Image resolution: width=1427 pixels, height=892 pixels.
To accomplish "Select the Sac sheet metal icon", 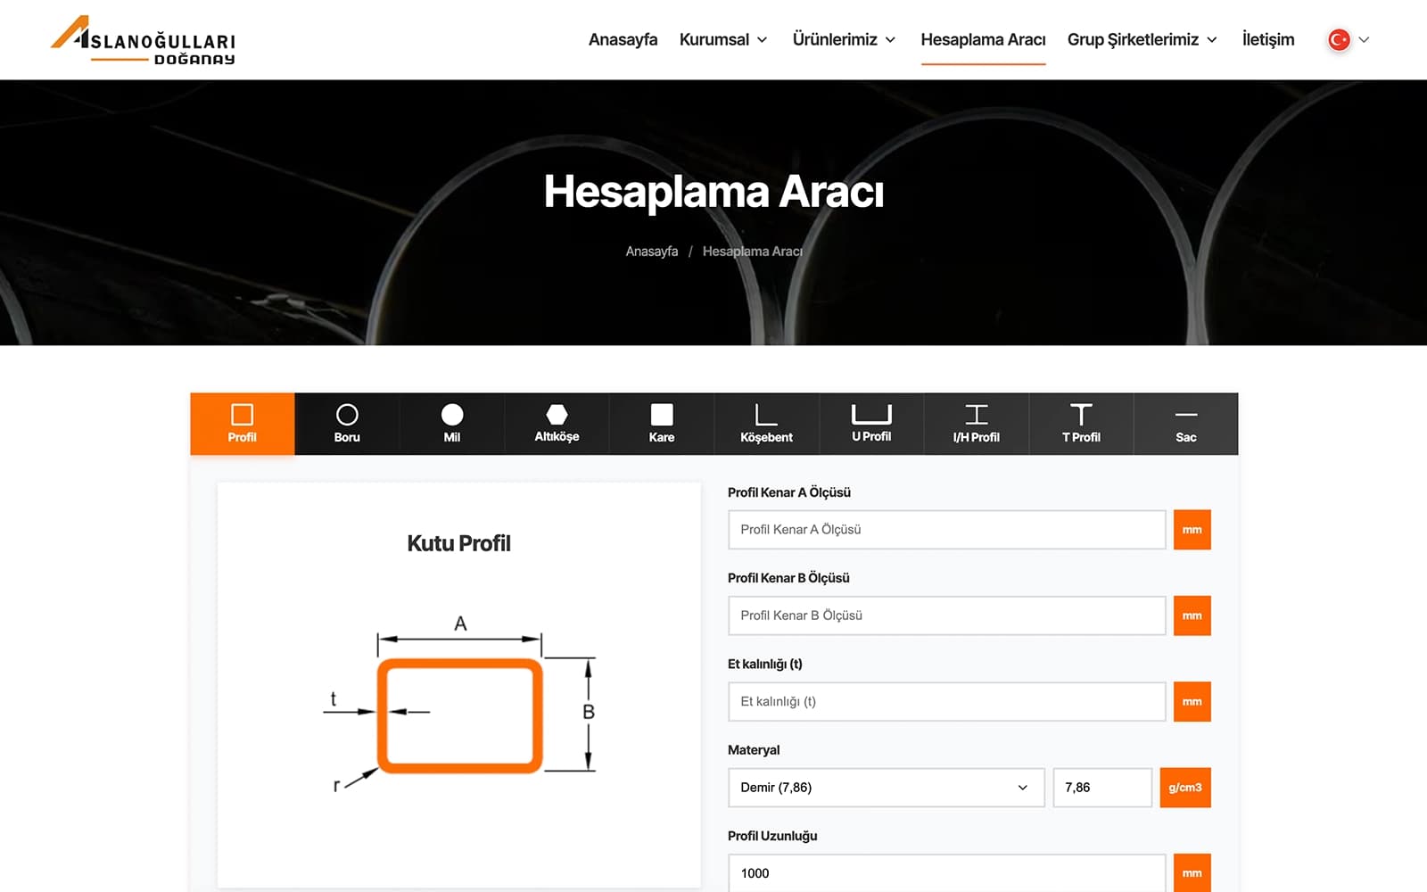I will pos(1186,423).
